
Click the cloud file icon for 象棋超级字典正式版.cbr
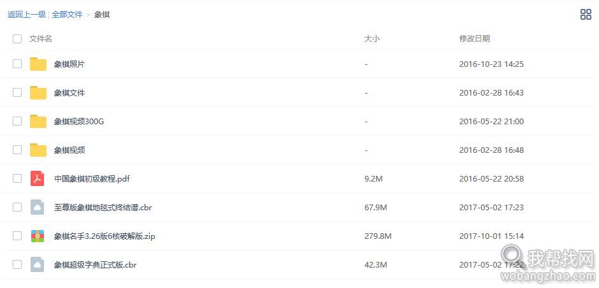tap(38, 264)
